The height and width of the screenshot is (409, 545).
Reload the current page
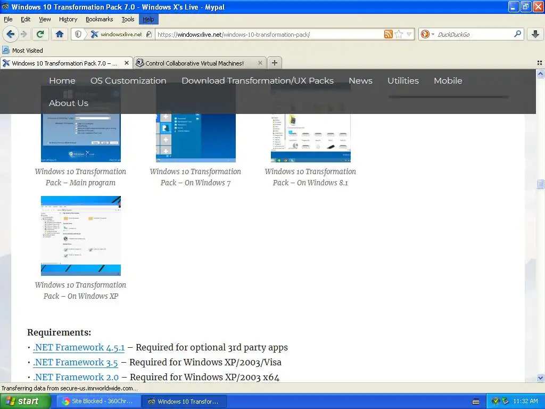click(x=40, y=34)
